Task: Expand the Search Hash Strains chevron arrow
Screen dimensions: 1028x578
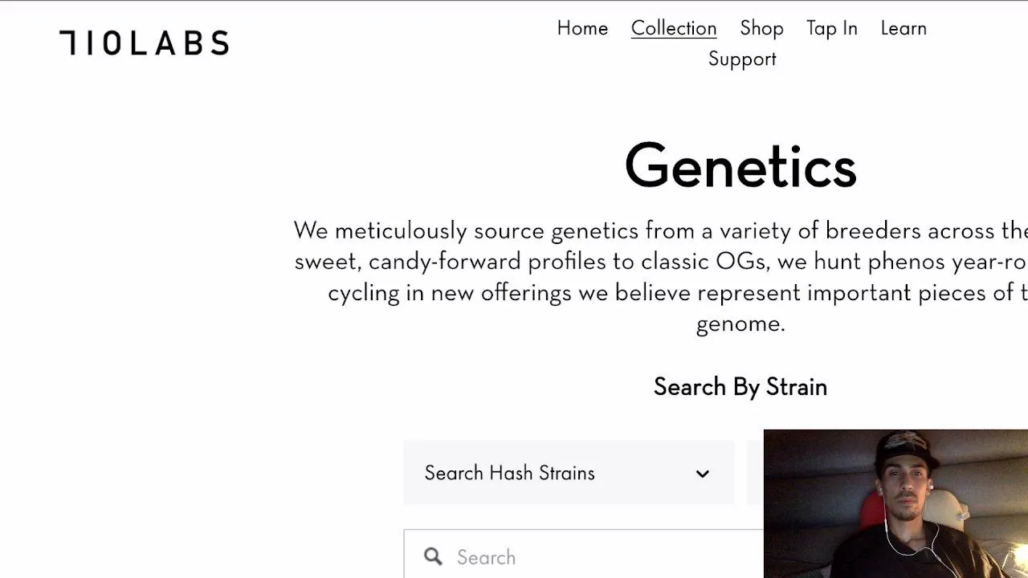Action: [703, 474]
